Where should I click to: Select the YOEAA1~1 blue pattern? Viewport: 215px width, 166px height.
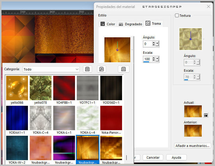tap(17, 118)
